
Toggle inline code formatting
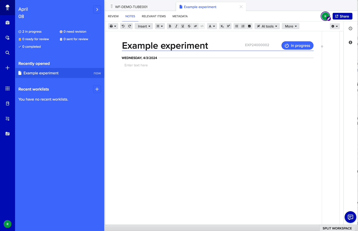202,26
